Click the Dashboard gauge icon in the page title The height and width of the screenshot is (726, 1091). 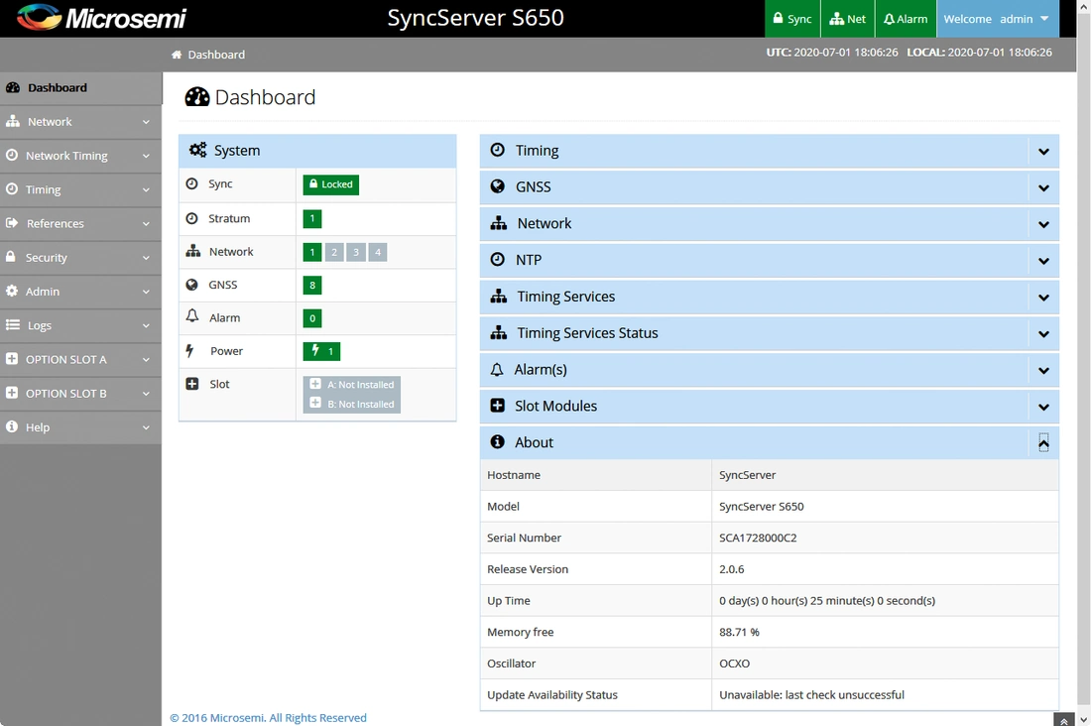197,97
